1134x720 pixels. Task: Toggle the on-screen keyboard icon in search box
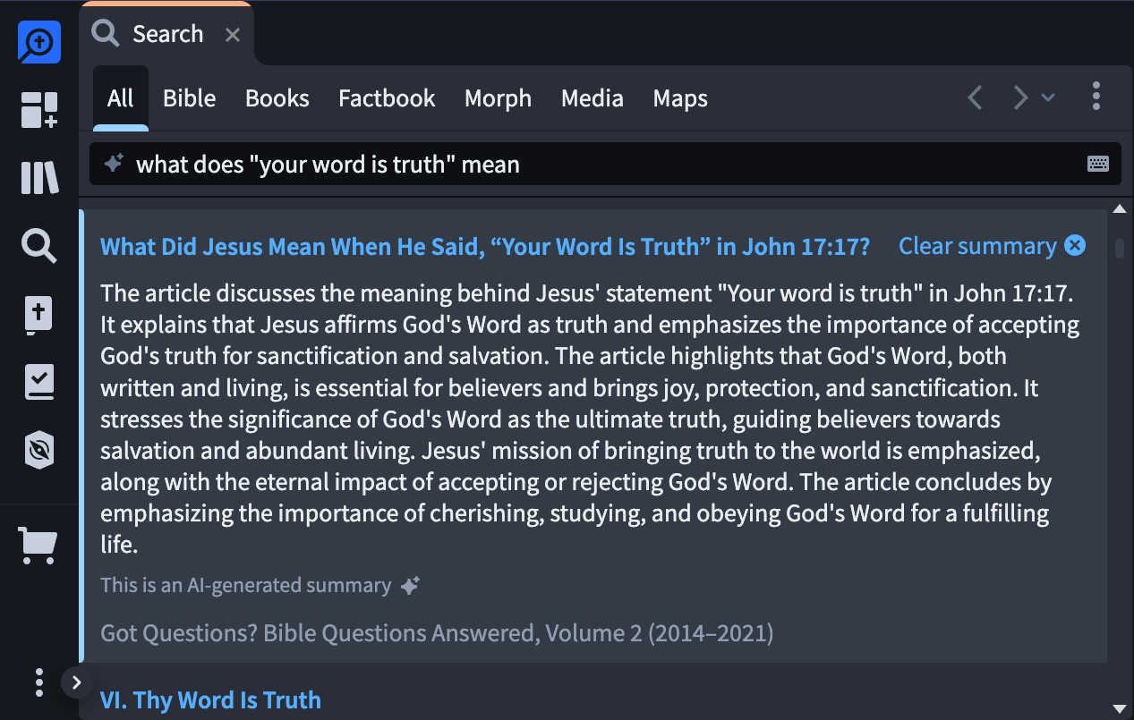pyautogui.click(x=1098, y=164)
